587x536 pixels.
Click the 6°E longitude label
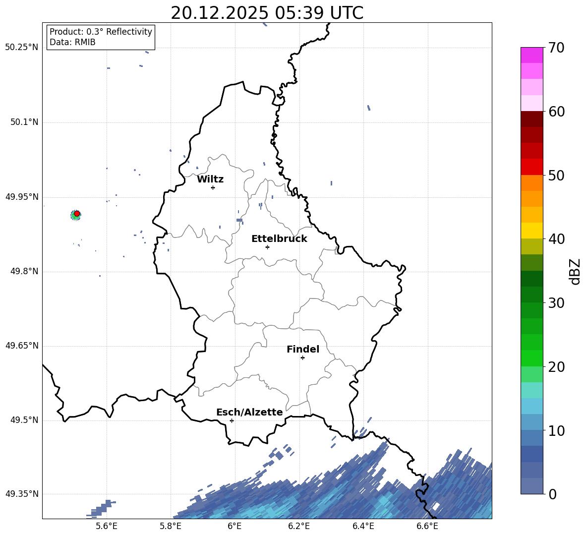[235, 526]
